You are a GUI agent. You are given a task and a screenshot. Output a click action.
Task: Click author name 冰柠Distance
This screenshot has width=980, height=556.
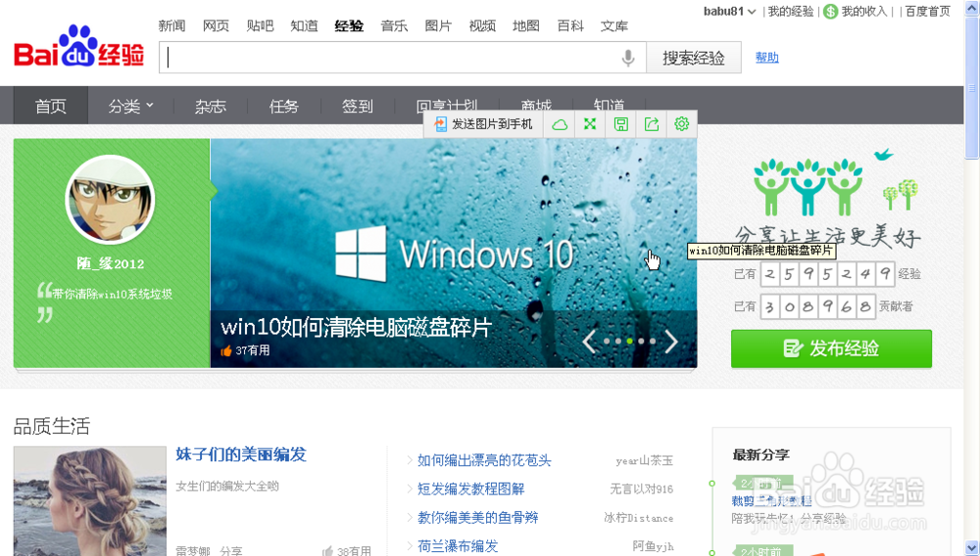coord(638,518)
